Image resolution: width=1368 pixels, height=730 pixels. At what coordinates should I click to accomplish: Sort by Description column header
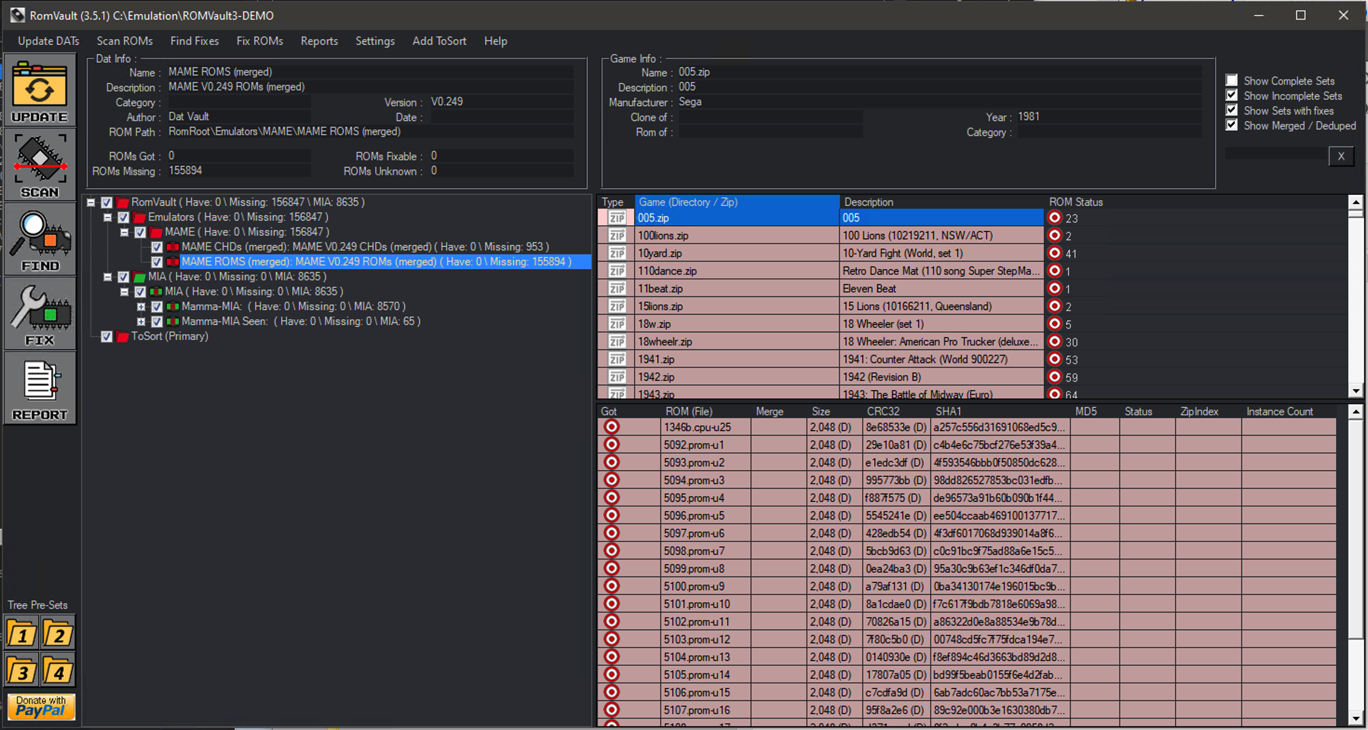(x=941, y=202)
